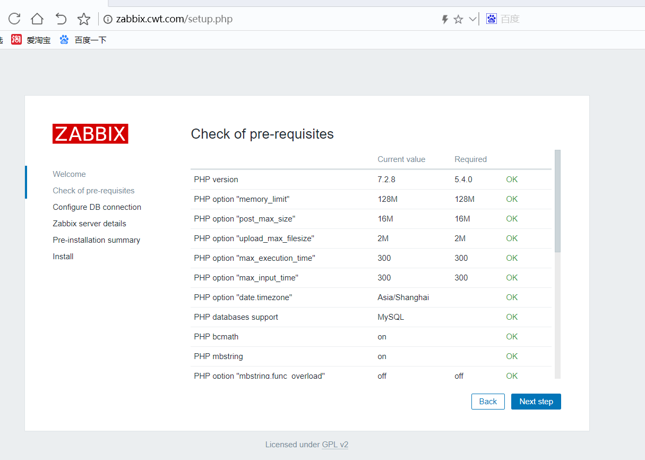Click the lightning speed mode icon
The image size is (645, 460).
[x=445, y=20]
